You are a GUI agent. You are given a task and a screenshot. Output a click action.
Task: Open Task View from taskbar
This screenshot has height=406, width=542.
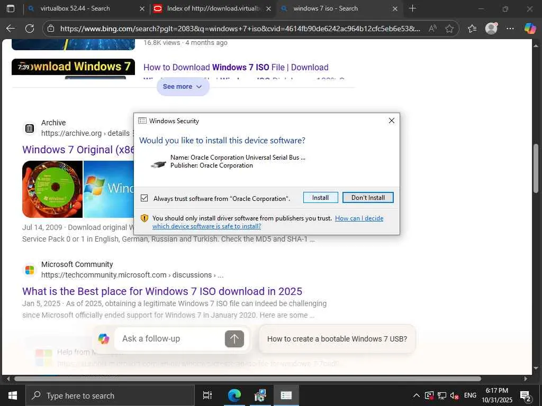tap(207, 395)
